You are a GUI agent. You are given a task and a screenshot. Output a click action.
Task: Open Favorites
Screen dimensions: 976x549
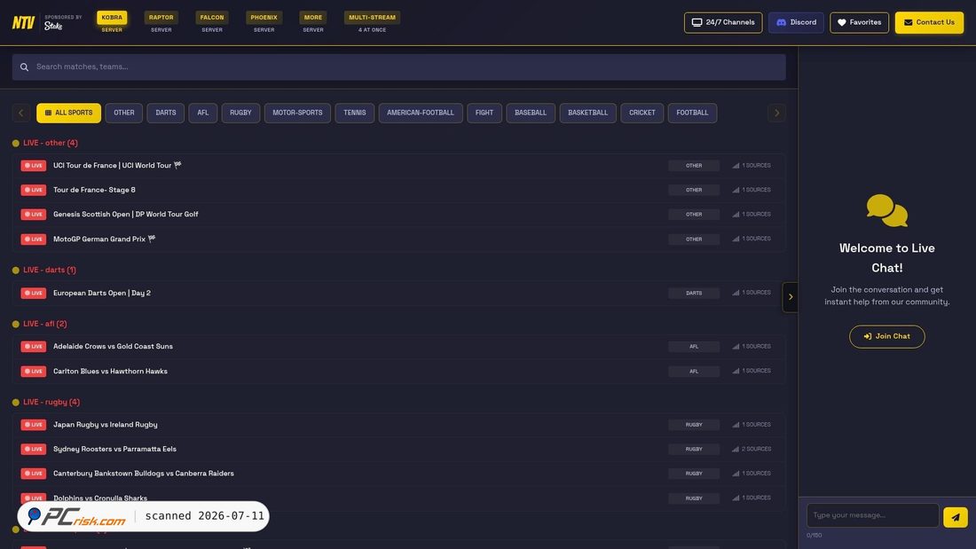859,22
